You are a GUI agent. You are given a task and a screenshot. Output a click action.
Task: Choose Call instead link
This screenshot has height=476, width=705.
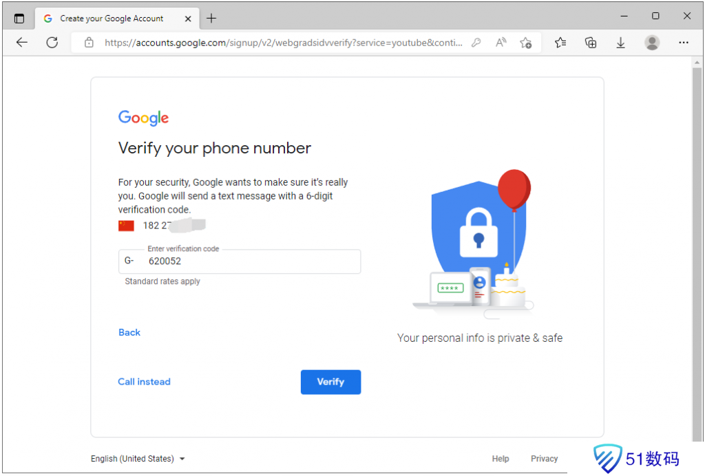144,382
